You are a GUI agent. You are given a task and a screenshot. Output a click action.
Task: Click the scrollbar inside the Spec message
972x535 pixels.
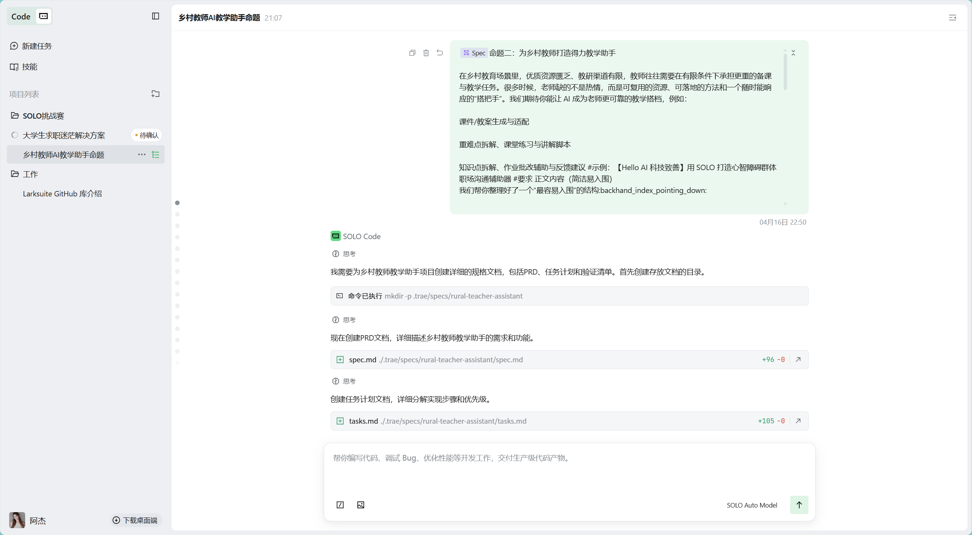pos(785,72)
